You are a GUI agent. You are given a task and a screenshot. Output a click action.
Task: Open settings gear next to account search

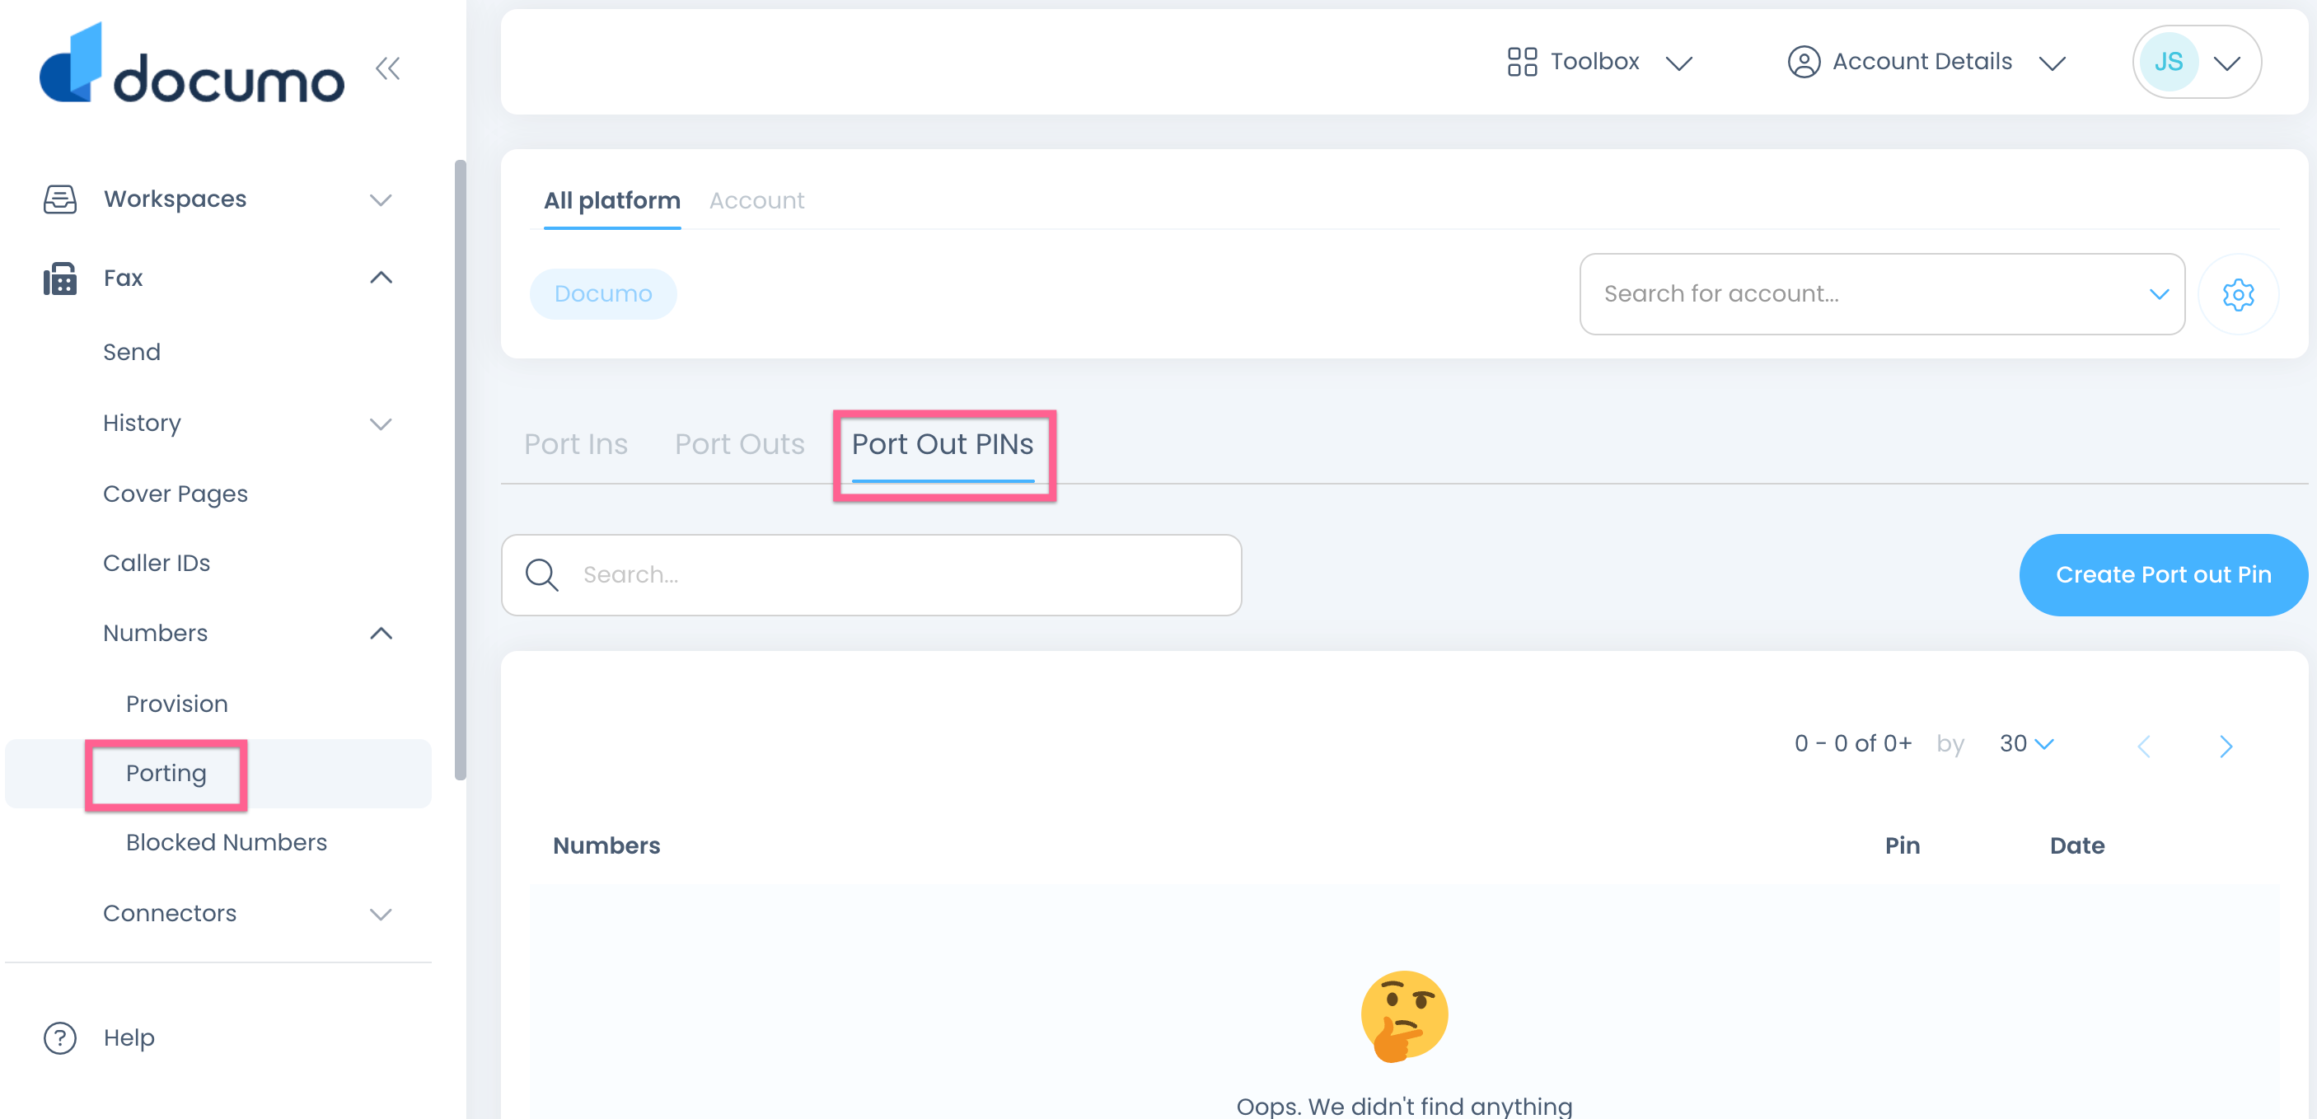tap(2237, 294)
